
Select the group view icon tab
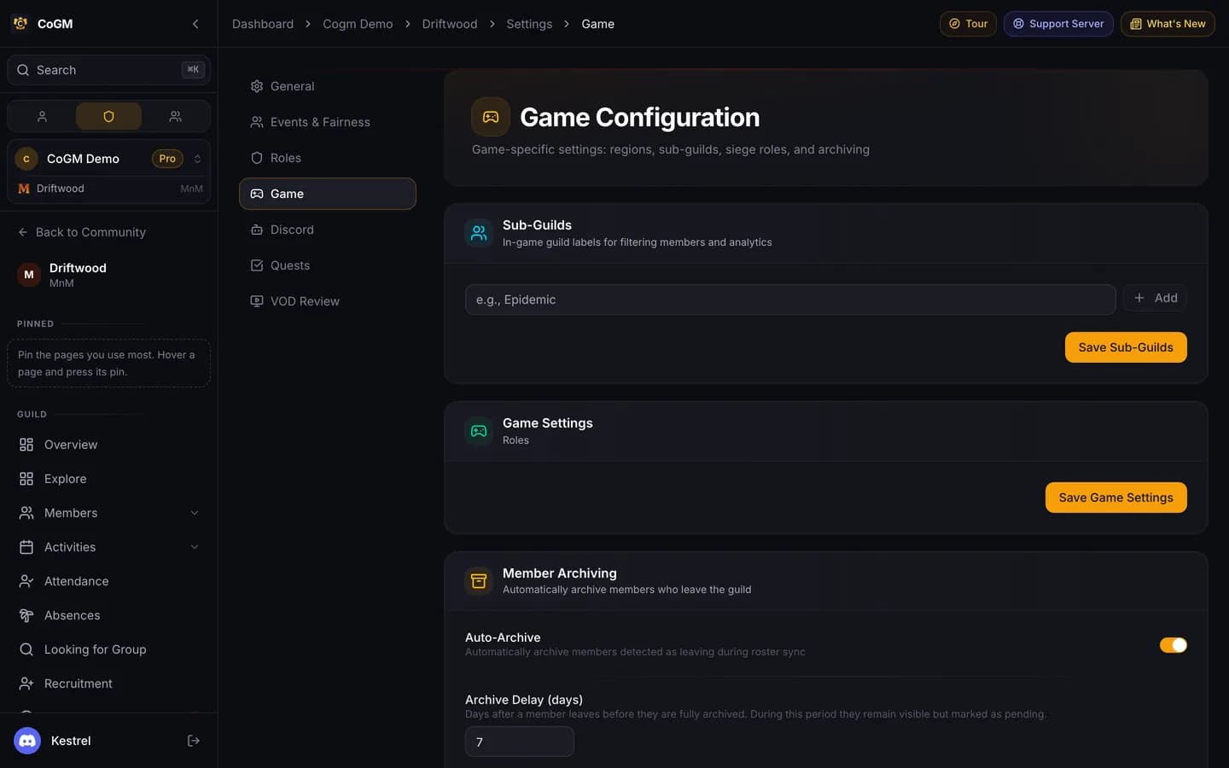(175, 116)
